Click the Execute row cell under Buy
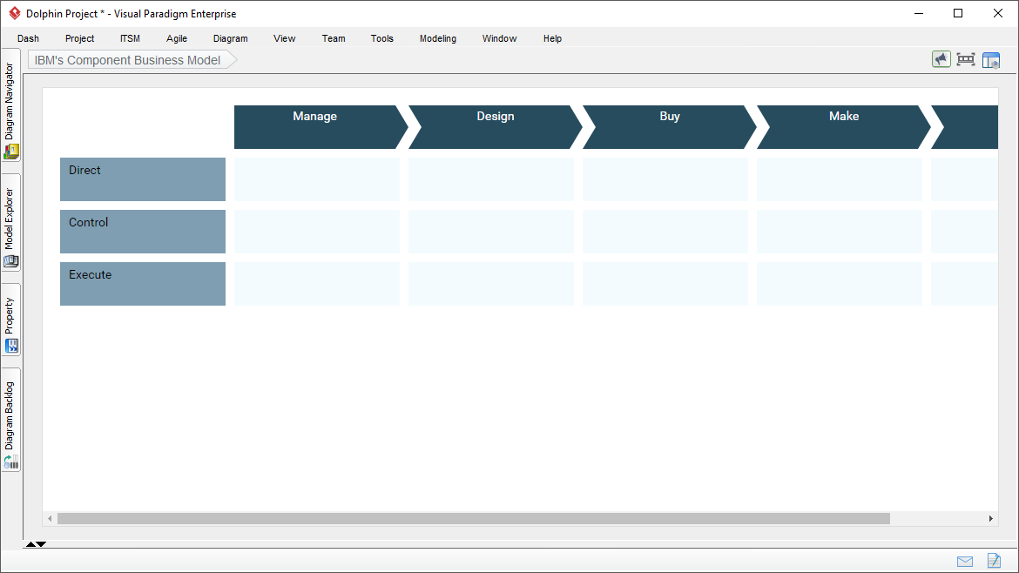The height and width of the screenshot is (573, 1019). (x=665, y=284)
